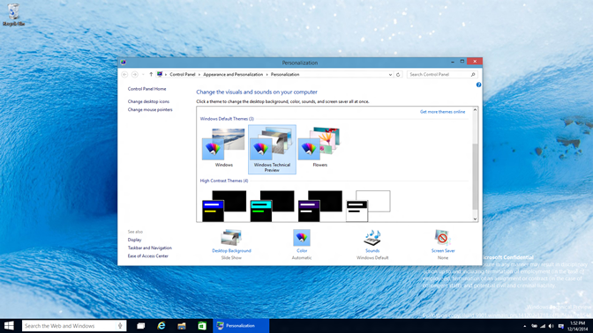Select the Windows Technical Preview theme
Image resolution: width=593 pixels, height=333 pixels.
click(x=272, y=150)
